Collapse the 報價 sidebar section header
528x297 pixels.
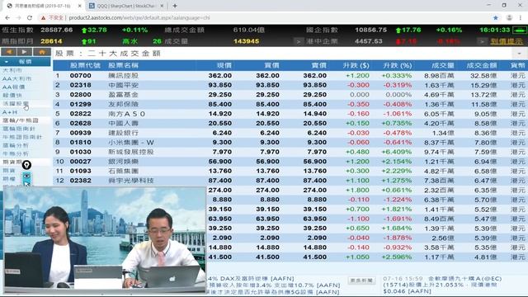(26, 62)
